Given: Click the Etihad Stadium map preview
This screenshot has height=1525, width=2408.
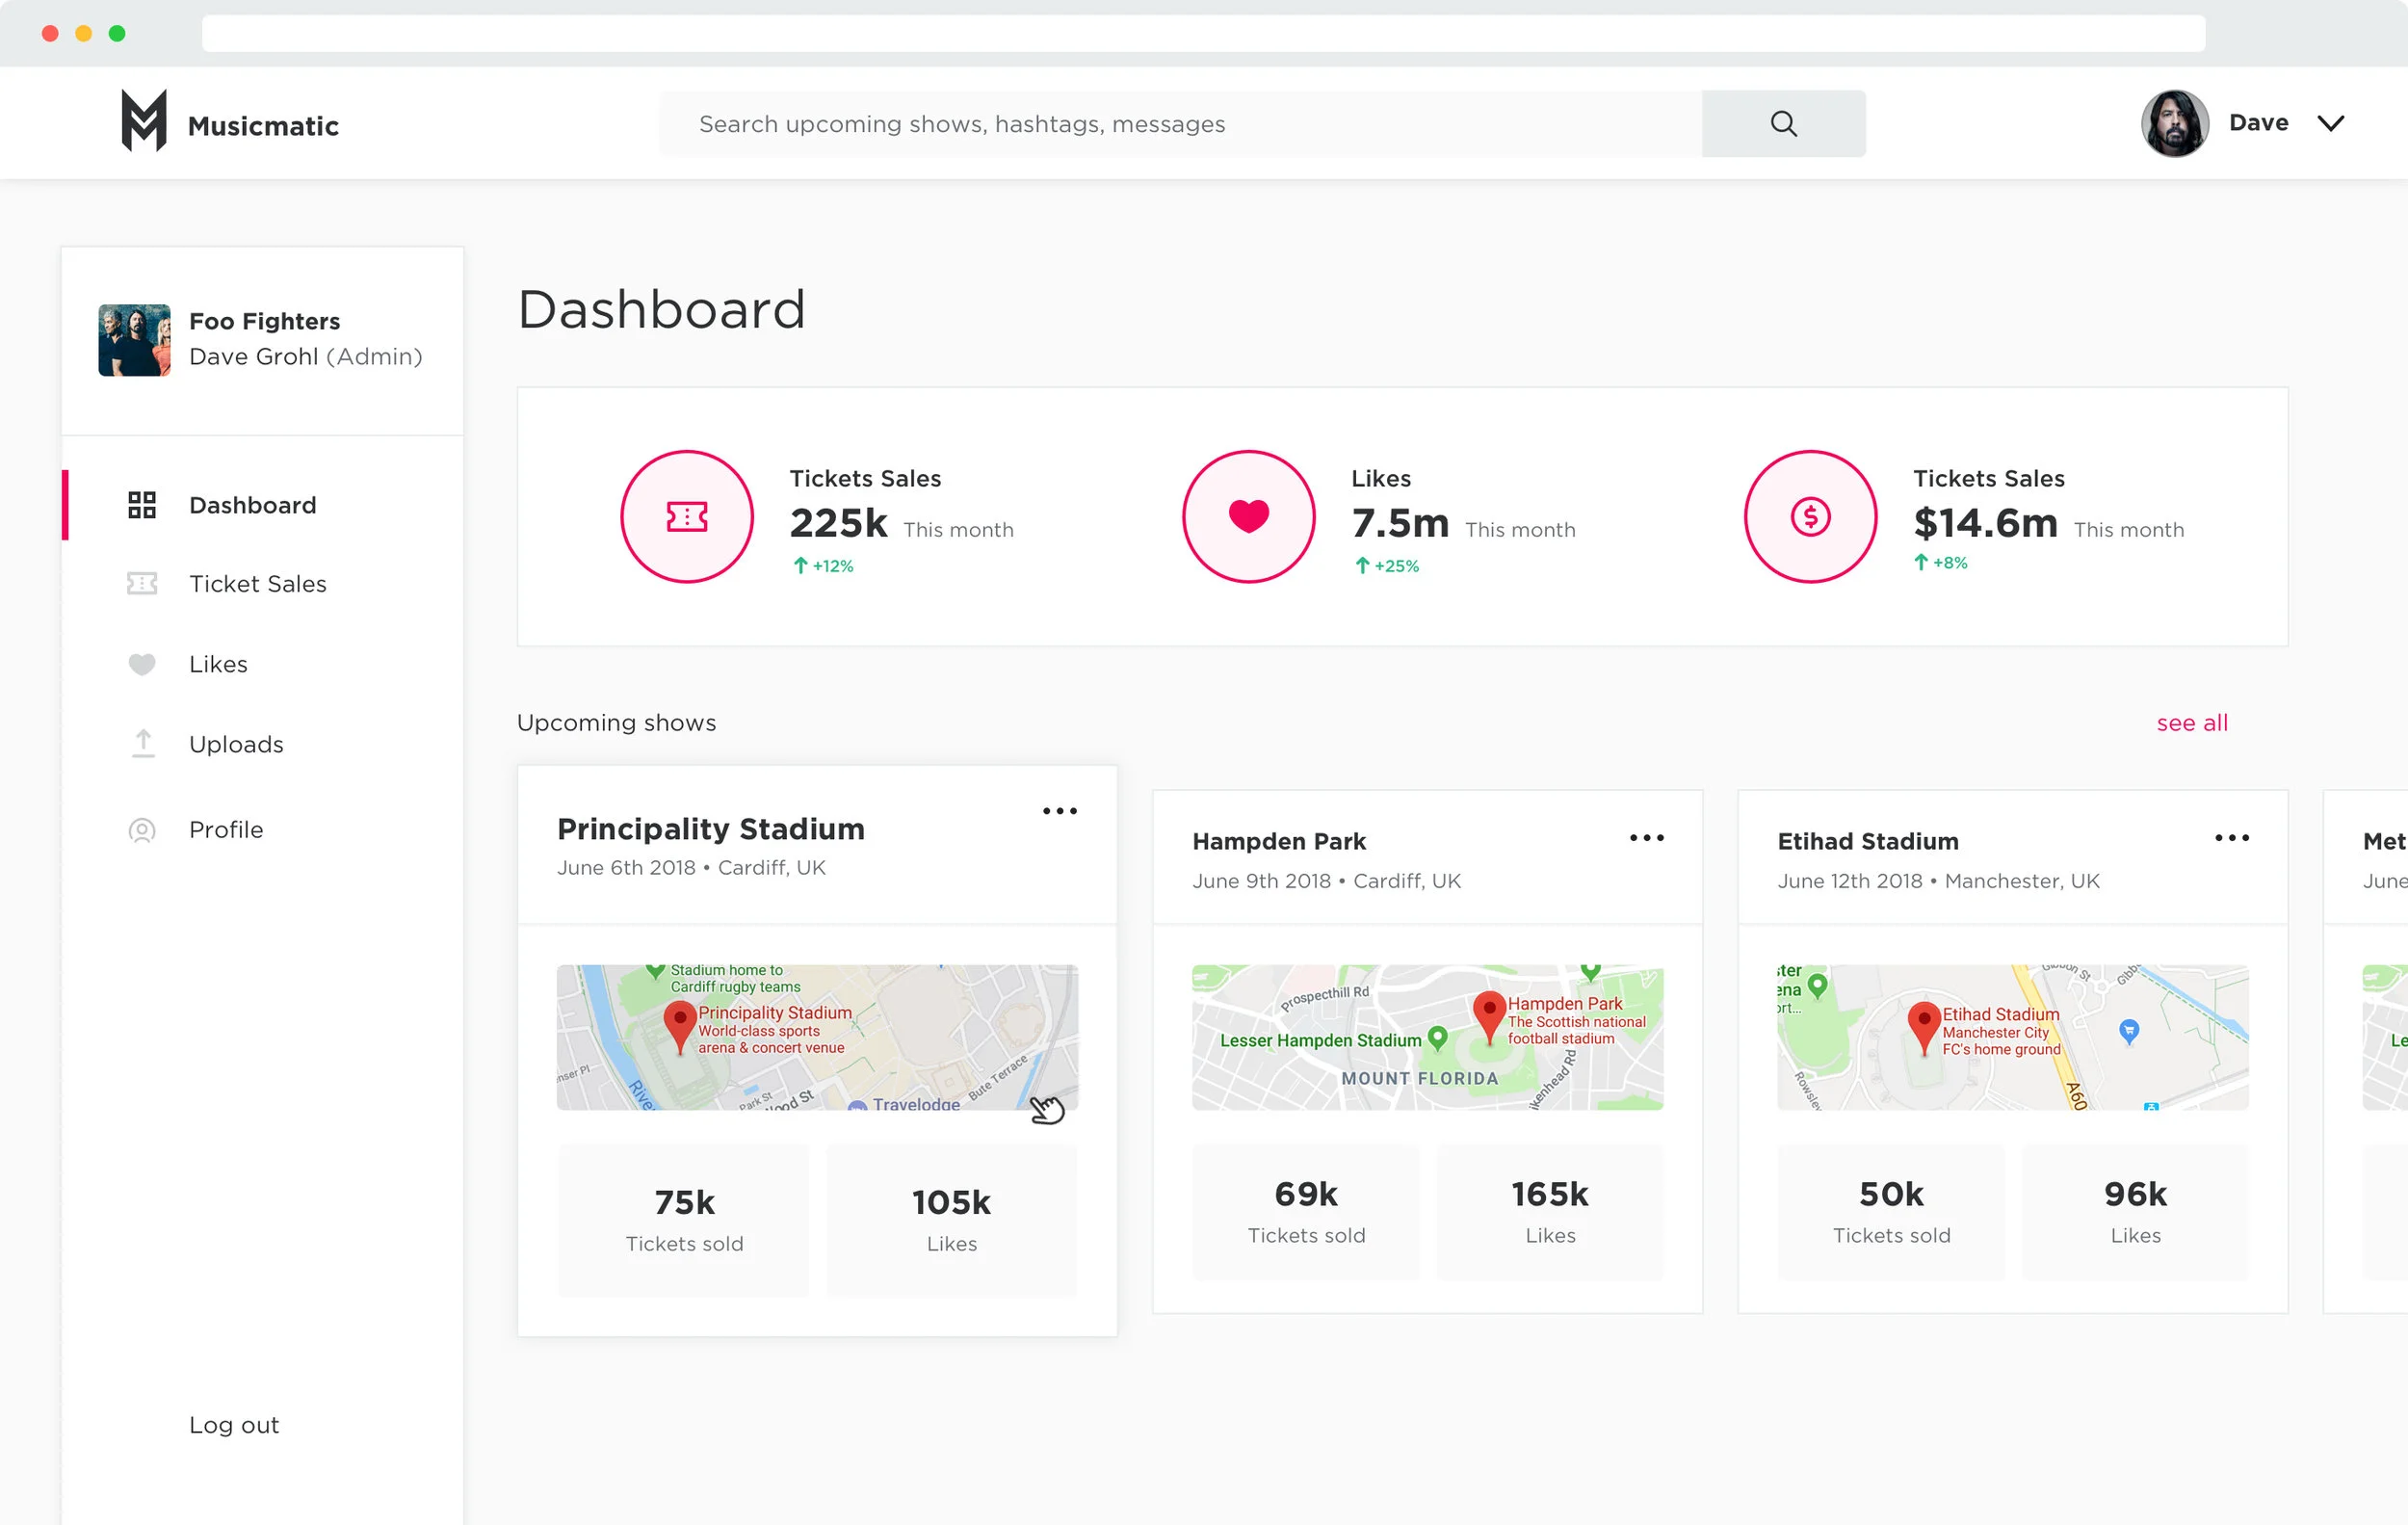Looking at the screenshot, I should (x=2012, y=1037).
